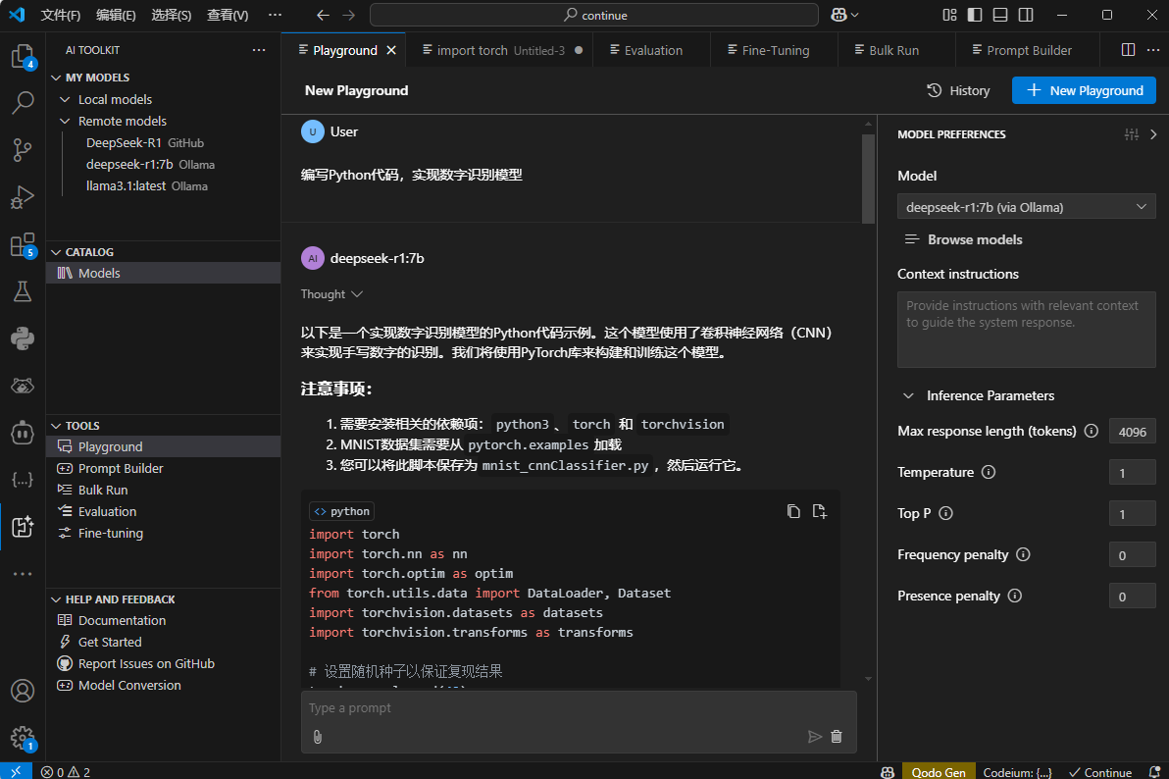The width and height of the screenshot is (1169, 779).
Task: Show info for Max response length
Action: pyautogui.click(x=1091, y=431)
